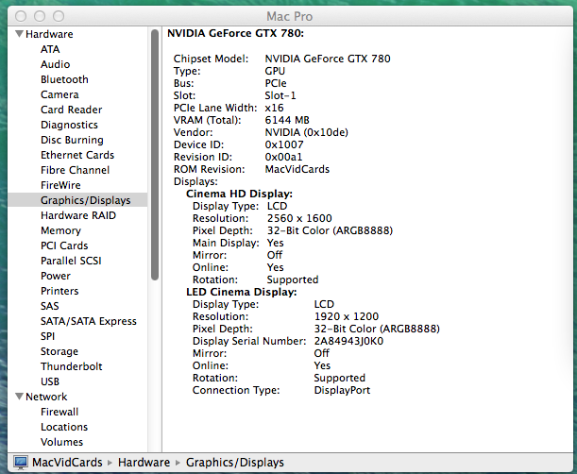
Task: Open the PCI Cards entry
Action: tap(64, 245)
